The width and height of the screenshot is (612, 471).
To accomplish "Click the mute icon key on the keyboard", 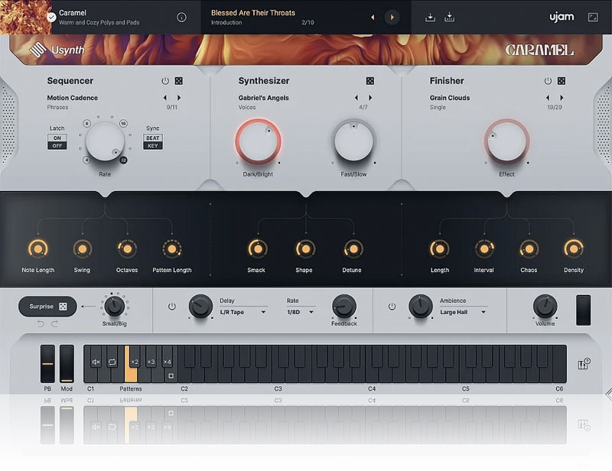I will (96, 362).
